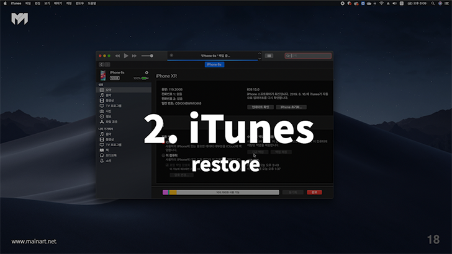Open Audiobooks (오디오북) in the sidebar
The image size is (452, 254).
(124, 155)
